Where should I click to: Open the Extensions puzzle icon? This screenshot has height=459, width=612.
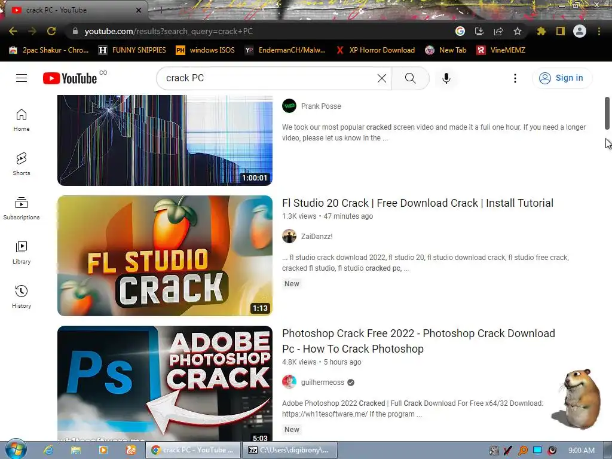[x=541, y=31]
